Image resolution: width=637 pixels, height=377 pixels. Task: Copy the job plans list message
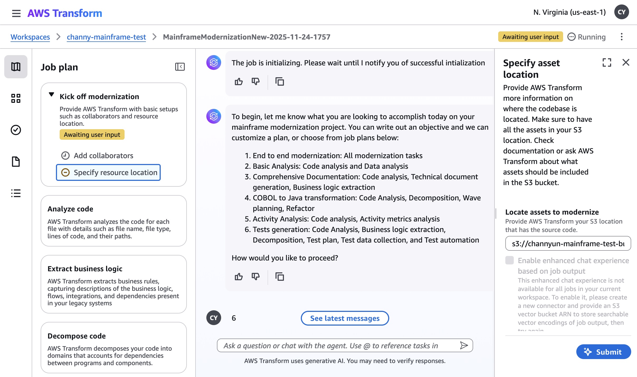[279, 277]
